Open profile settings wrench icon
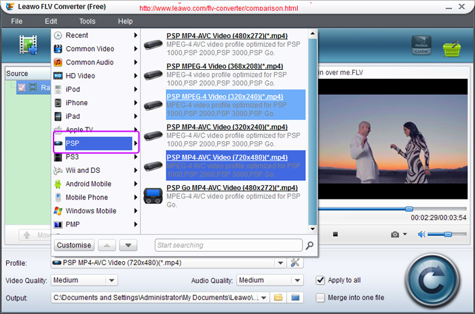Image resolution: width=475 pixels, height=314 pixels. pos(294,262)
